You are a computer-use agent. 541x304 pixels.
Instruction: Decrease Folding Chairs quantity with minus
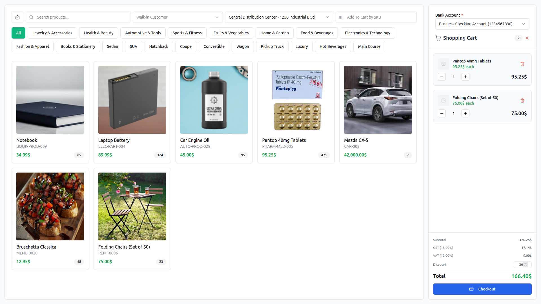tap(442, 113)
